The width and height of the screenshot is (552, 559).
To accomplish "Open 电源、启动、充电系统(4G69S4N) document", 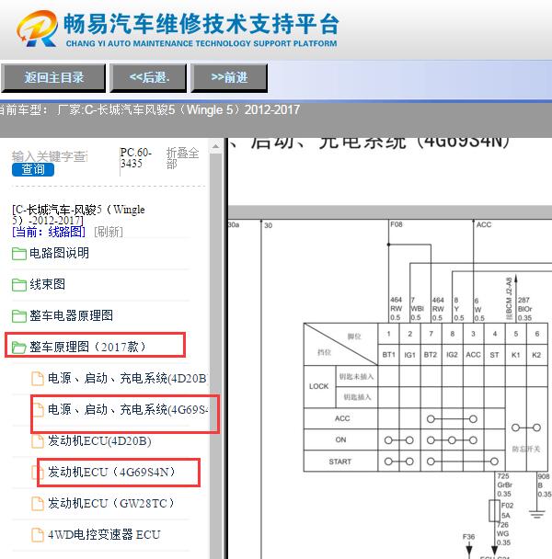I will tap(129, 410).
